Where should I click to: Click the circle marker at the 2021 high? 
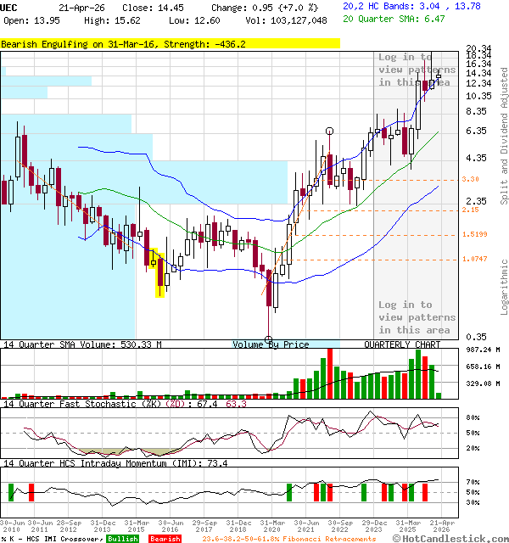[x=329, y=131]
